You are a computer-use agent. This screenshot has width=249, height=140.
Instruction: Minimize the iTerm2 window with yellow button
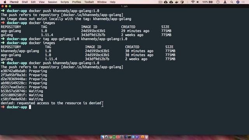6,6
